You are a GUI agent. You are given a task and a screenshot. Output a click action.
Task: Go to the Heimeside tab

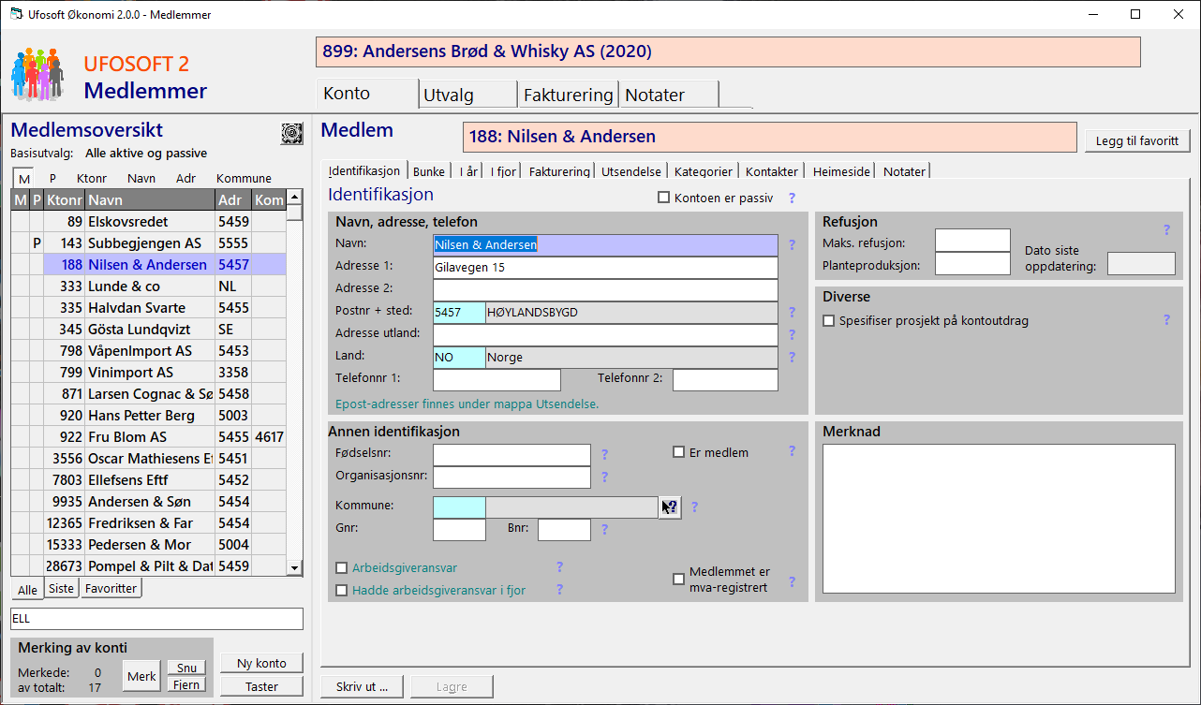[x=842, y=171]
